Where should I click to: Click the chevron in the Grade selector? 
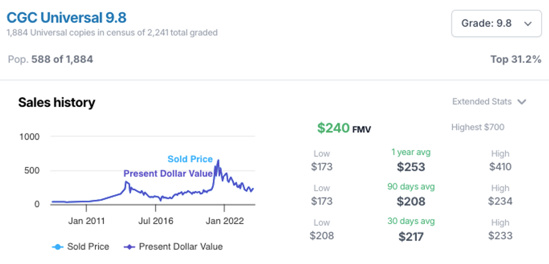[528, 24]
